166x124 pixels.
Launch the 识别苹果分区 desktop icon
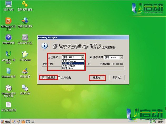[25, 37]
